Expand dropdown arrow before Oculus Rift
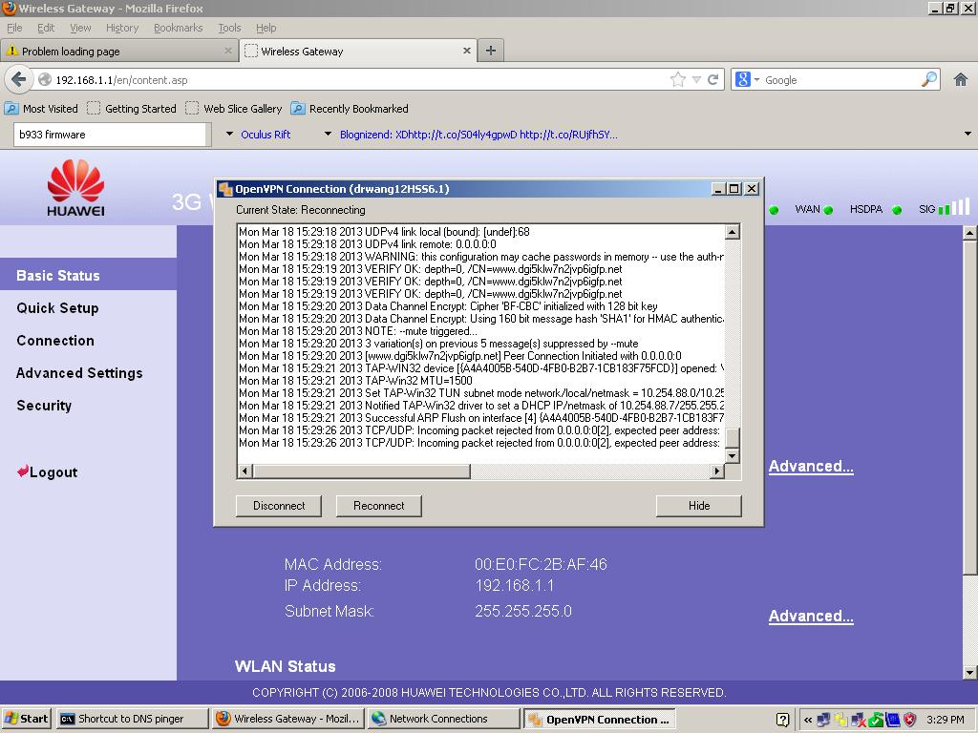This screenshot has width=978, height=733. pos(229,134)
